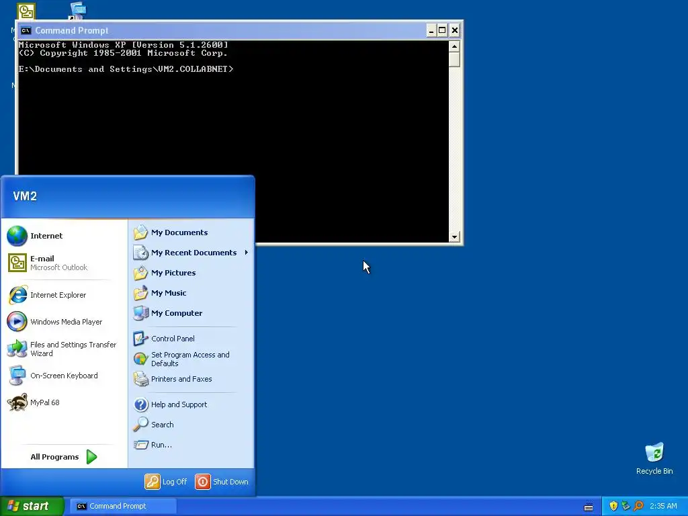Click the VM2 user name header
The width and height of the screenshot is (688, 516).
pos(25,196)
